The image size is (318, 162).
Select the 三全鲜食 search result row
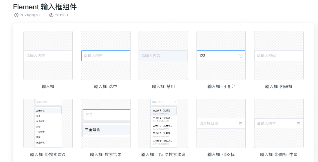[x=107, y=130]
